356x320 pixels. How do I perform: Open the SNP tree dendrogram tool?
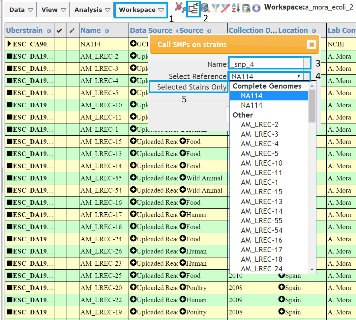[x=193, y=8]
